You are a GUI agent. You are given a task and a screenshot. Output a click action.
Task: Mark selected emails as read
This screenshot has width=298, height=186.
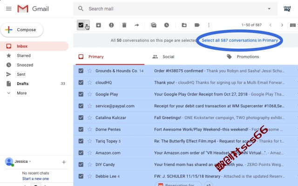click(154, 25)
